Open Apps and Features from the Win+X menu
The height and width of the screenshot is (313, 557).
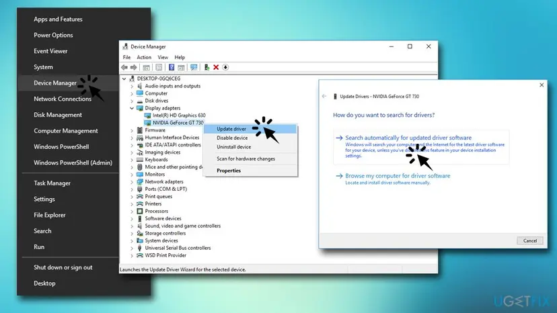coord(58,19)
